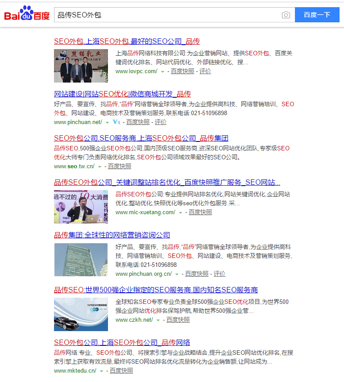The width and height of the screenshot is (344, 382).
Task: Expand dropdown arrow next to www.seo.tw.cn
Action: coord(99,166)
